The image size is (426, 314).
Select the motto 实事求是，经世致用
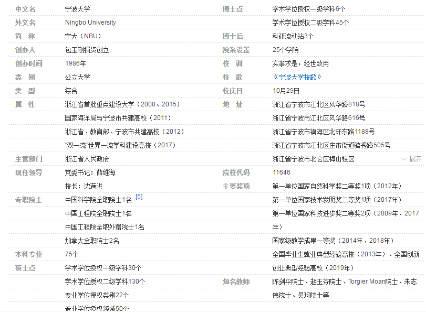301,64
